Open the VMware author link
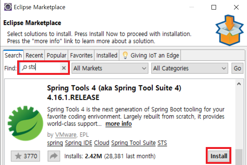 point(66,135)
